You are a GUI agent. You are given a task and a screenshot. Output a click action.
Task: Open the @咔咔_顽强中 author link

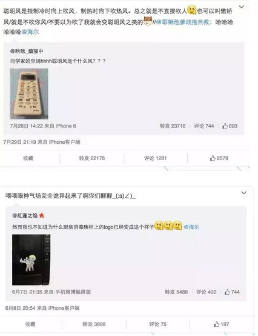tap(27, 51)
